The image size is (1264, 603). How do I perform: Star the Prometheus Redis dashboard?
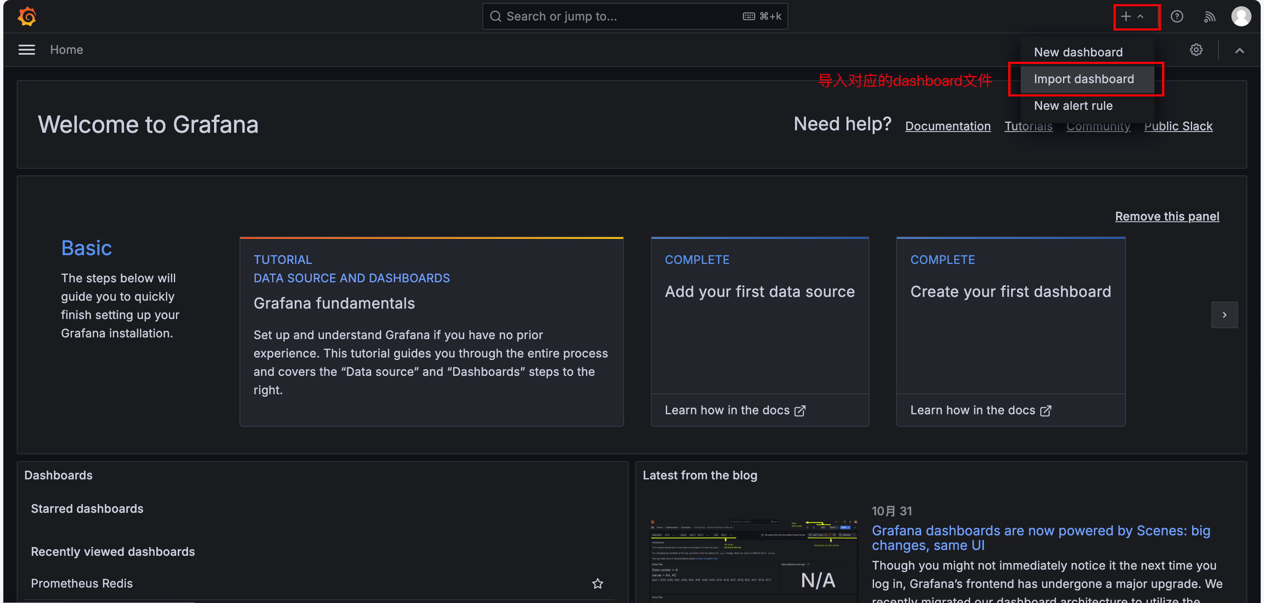point(597,583)
